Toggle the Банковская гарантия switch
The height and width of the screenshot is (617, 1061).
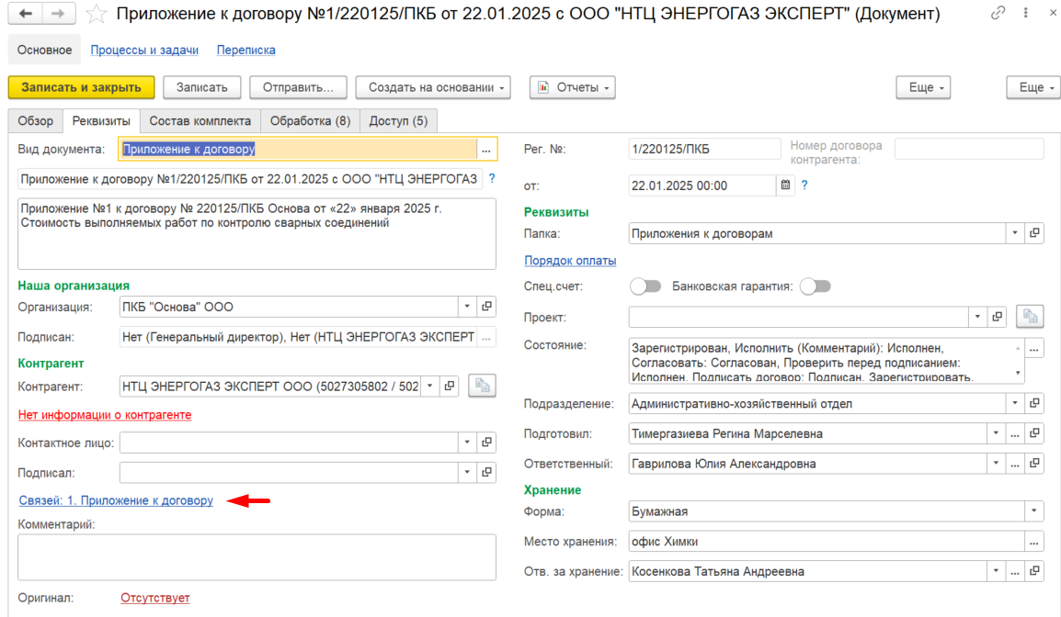pyautogui.click(x=816, y=286)
